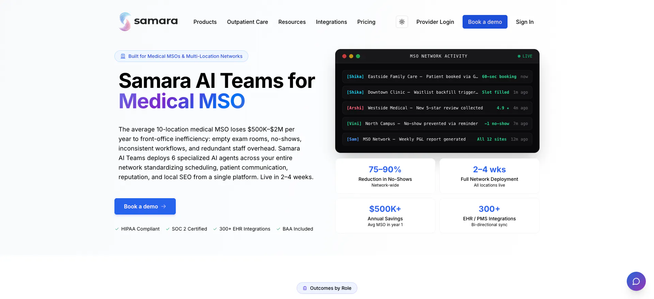Viewport: 654px width, 299px height.
Task: Click the Outcomes by Role pill
Action: click(x=327, y=288)
